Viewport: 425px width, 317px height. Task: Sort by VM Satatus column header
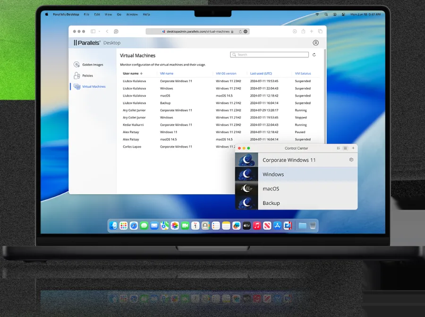[x=303, y=74]
